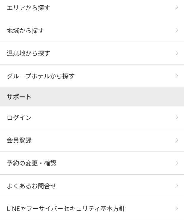Open 予約の変更・確認 link
Screen dimensions: 184x224
tap(92, 163)
